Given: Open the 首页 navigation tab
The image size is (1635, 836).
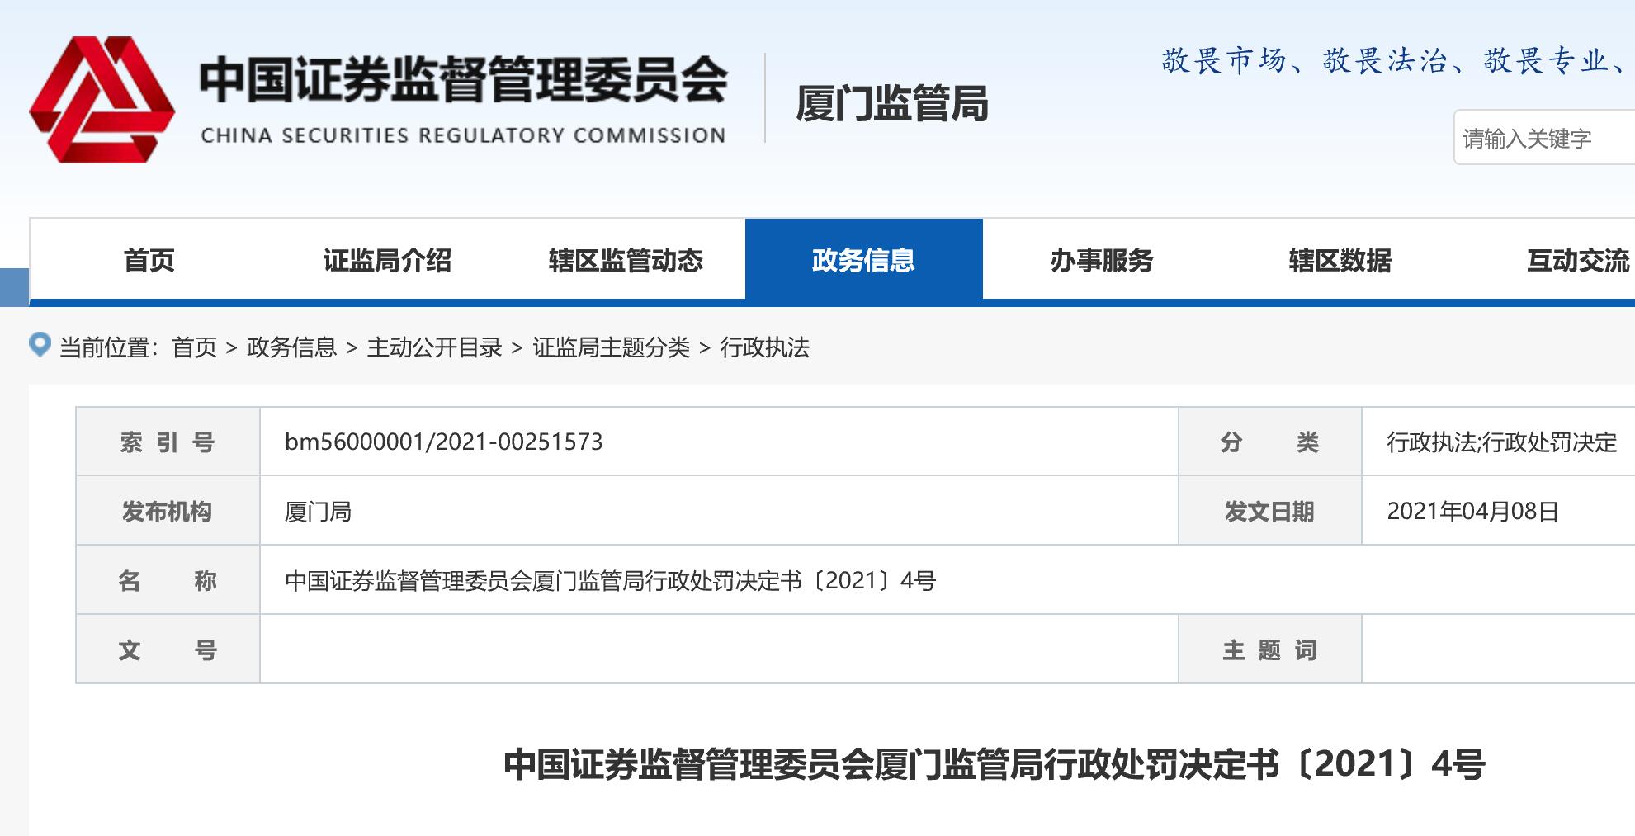Looking at the screenshot, I should click(x=149, y=260).
